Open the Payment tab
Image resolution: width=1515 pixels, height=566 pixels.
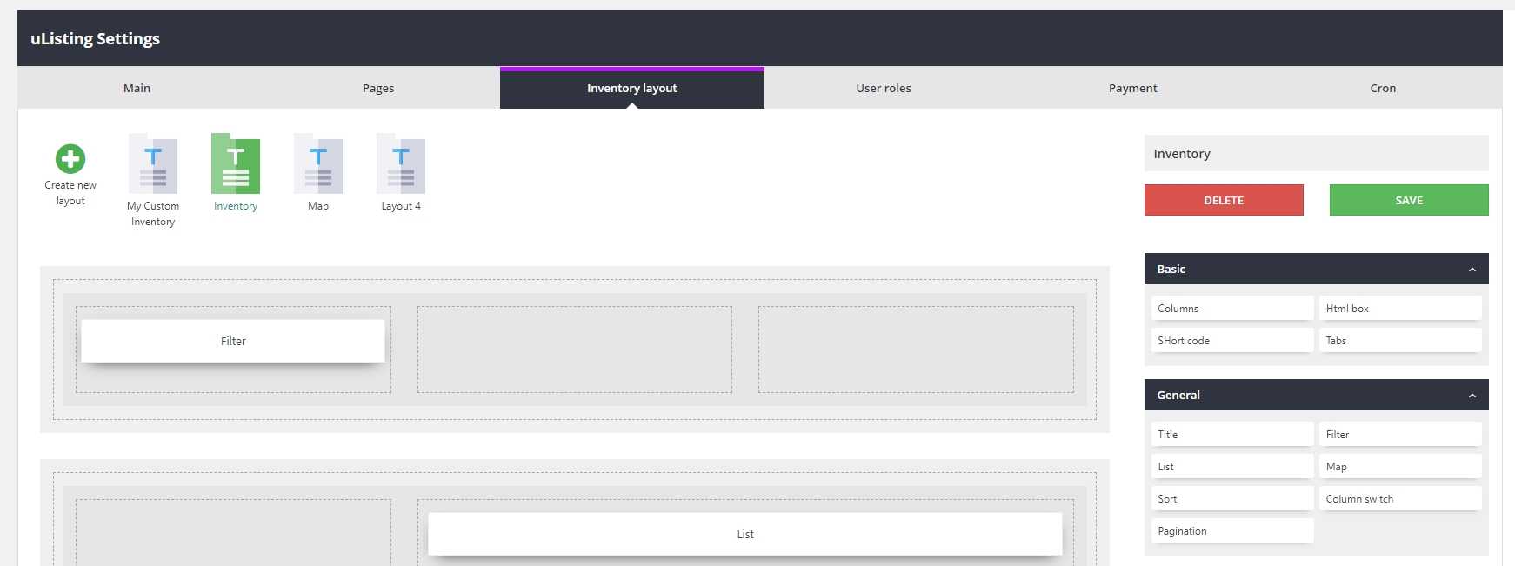tap(1132, 89)
